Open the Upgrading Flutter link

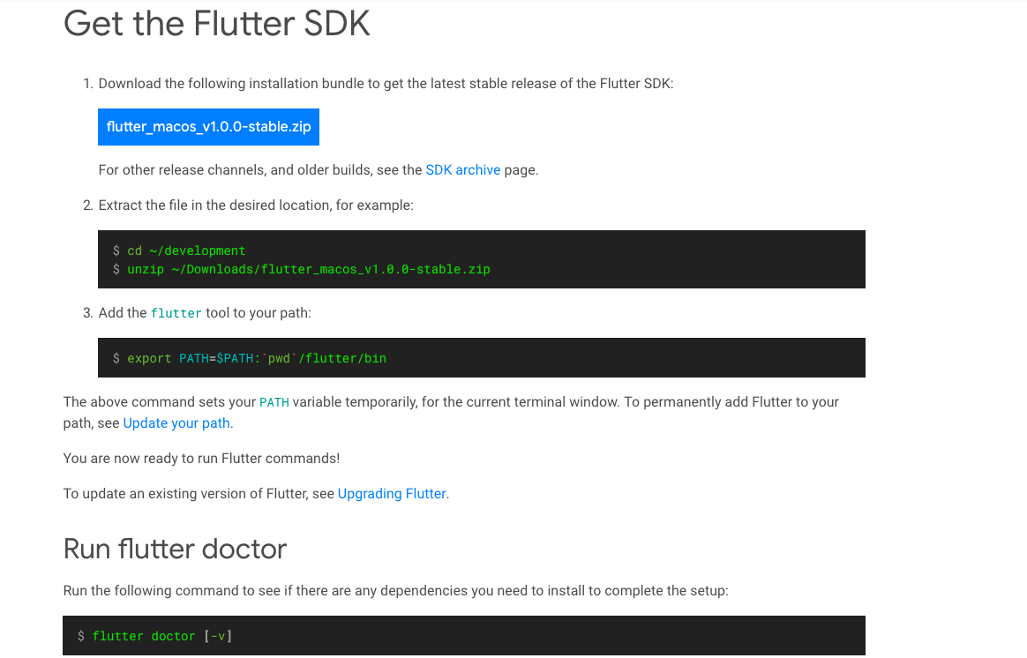coord(392,494)
